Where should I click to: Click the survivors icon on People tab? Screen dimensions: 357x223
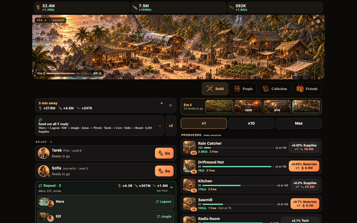coord(237,89)
